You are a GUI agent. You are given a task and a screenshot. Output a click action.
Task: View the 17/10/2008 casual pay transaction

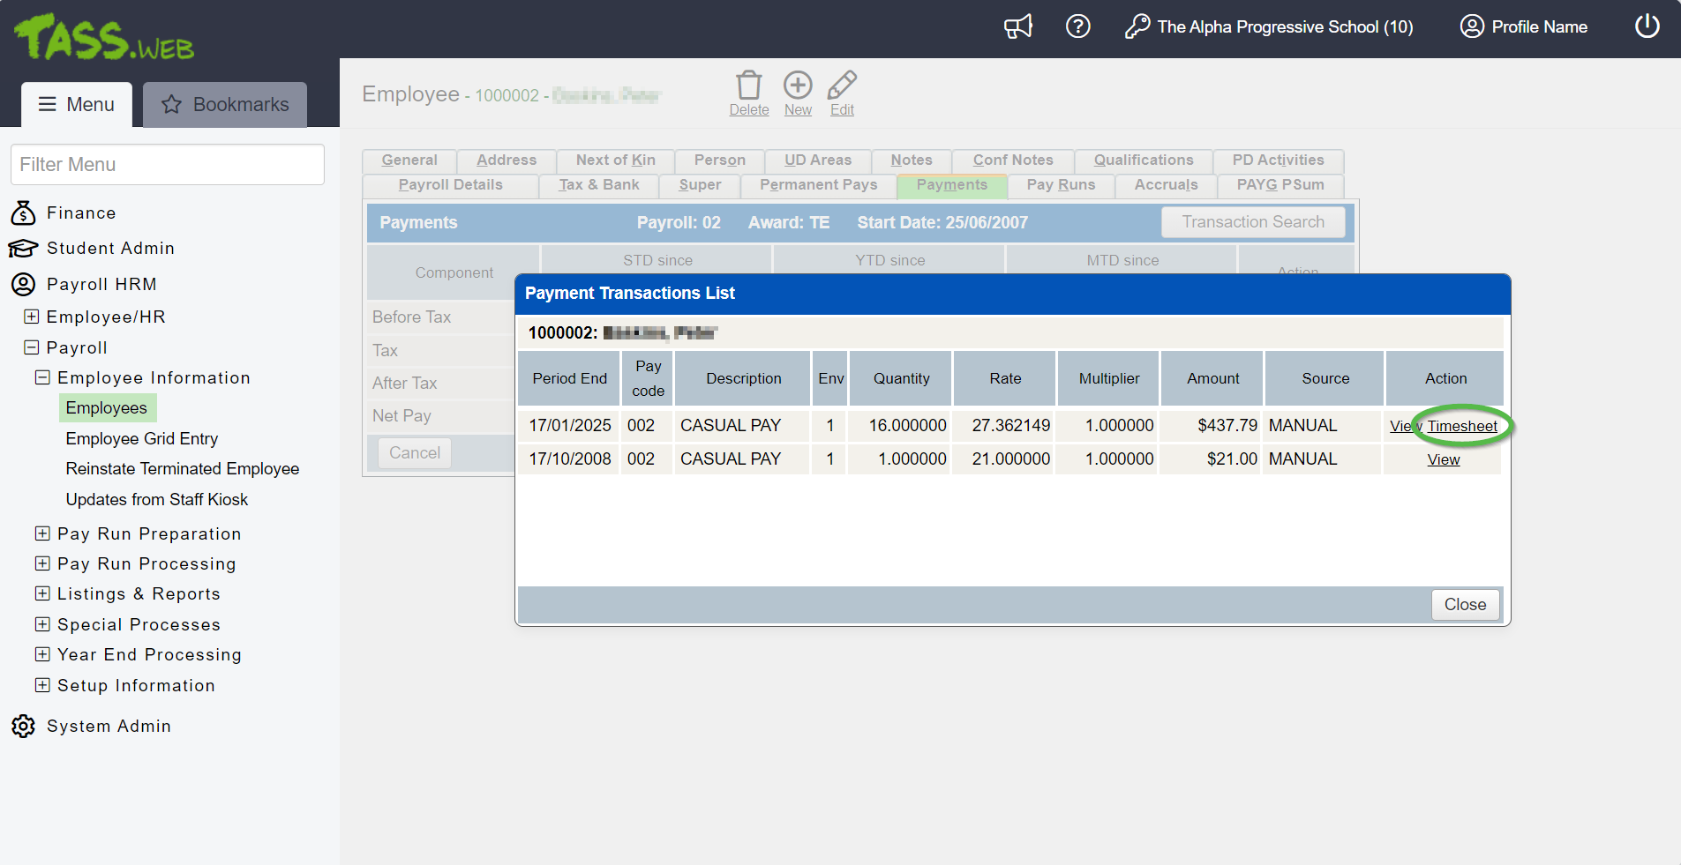(x=1443, y=460)
